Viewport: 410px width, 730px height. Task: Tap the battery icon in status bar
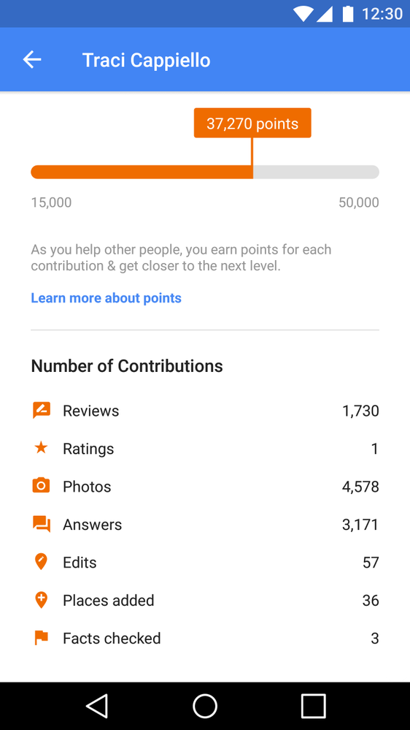[x=348, y=14]
